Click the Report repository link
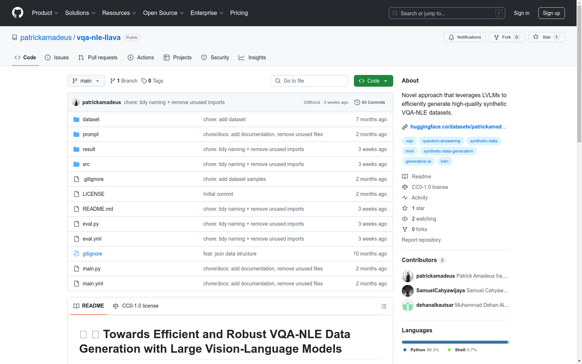 click(x=421, y=240)
